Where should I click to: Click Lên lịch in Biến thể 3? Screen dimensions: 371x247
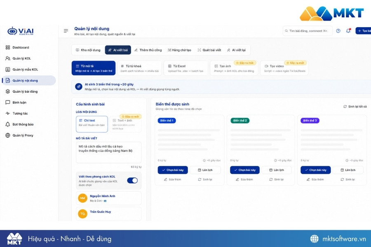(x=348, y=170)
